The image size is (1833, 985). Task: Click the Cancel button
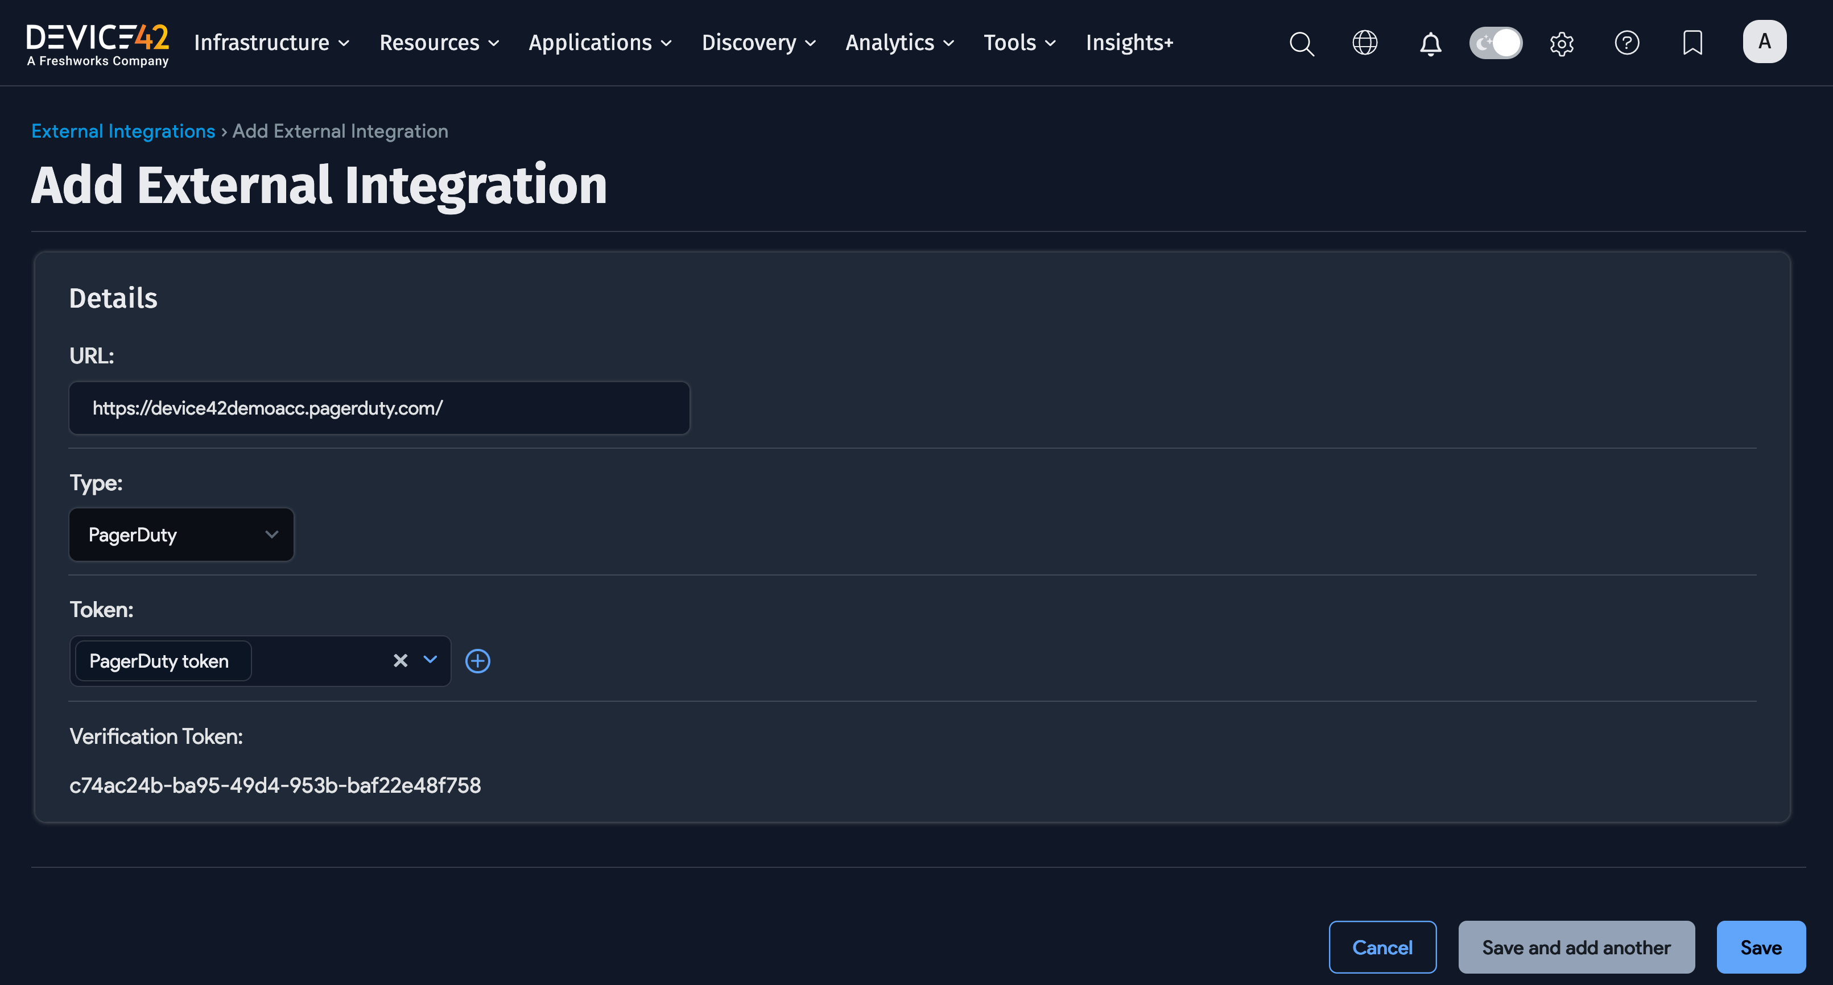click(1382, 946)
